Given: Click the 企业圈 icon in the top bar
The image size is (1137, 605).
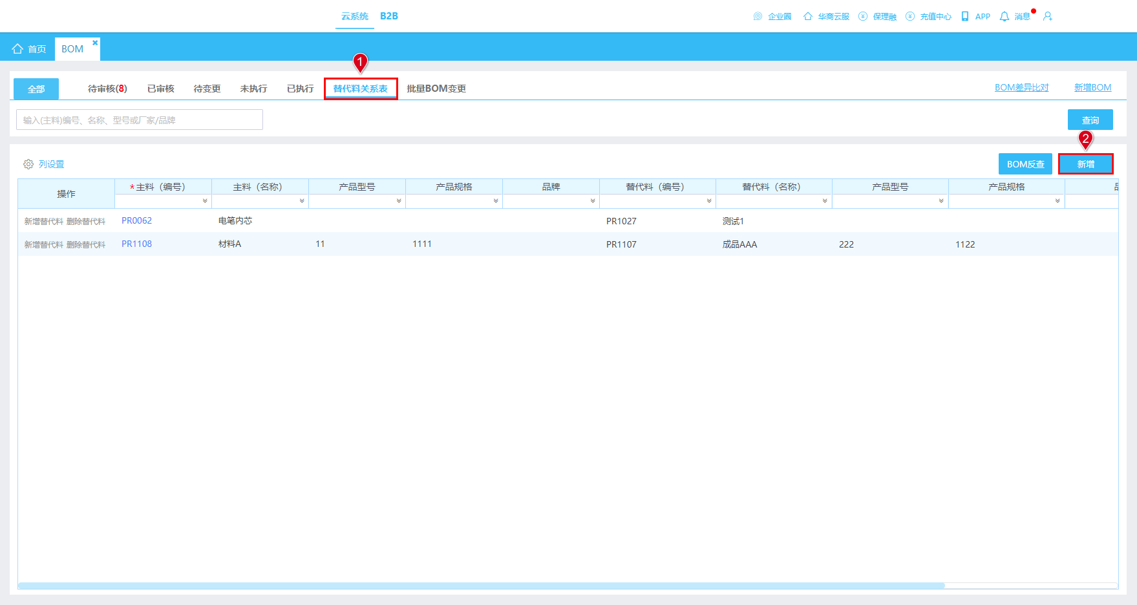Looking at the screenshot, I should [x=758, y=16].
